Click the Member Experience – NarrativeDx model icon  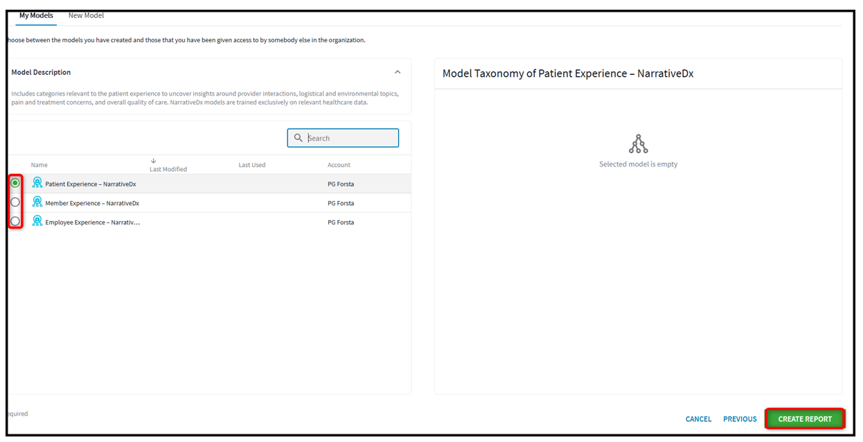37,202
